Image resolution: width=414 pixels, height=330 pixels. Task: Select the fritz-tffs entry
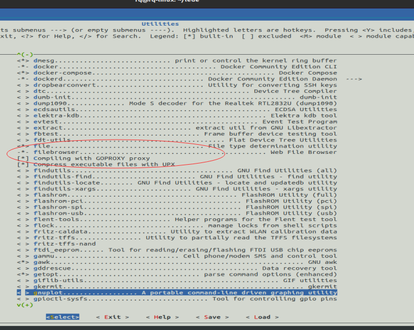pyautogui.click(x=177, y=238)
